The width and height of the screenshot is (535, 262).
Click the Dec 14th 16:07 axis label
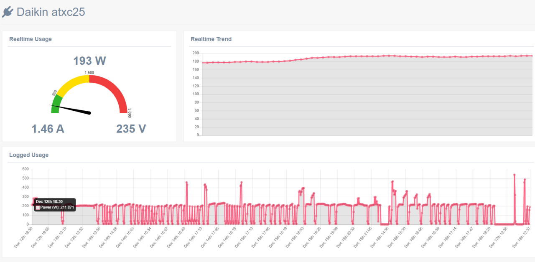point(159,237)
